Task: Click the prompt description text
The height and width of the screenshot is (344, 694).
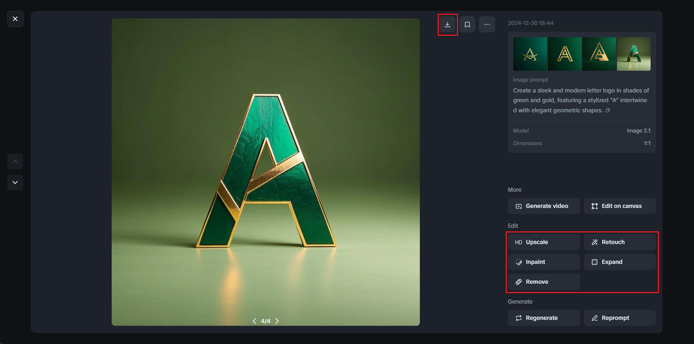Action: [x=581, y=100]
